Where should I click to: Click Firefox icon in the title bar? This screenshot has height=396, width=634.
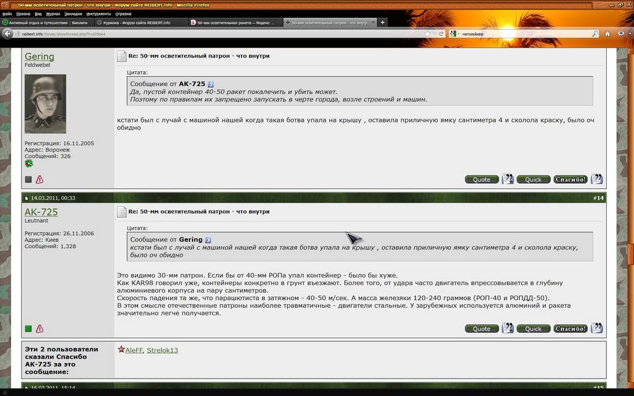[x=4, y=5]
